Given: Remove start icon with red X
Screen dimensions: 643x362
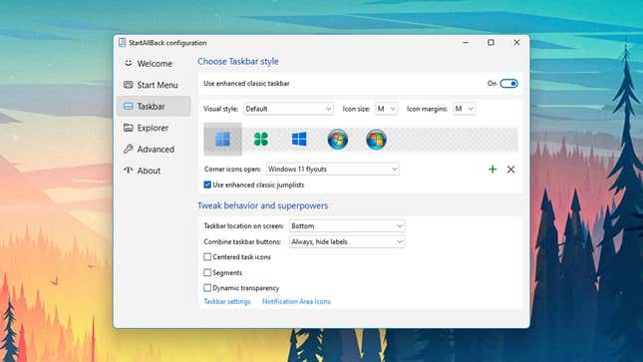Looking at the screenshot, I should pos(510,170).
